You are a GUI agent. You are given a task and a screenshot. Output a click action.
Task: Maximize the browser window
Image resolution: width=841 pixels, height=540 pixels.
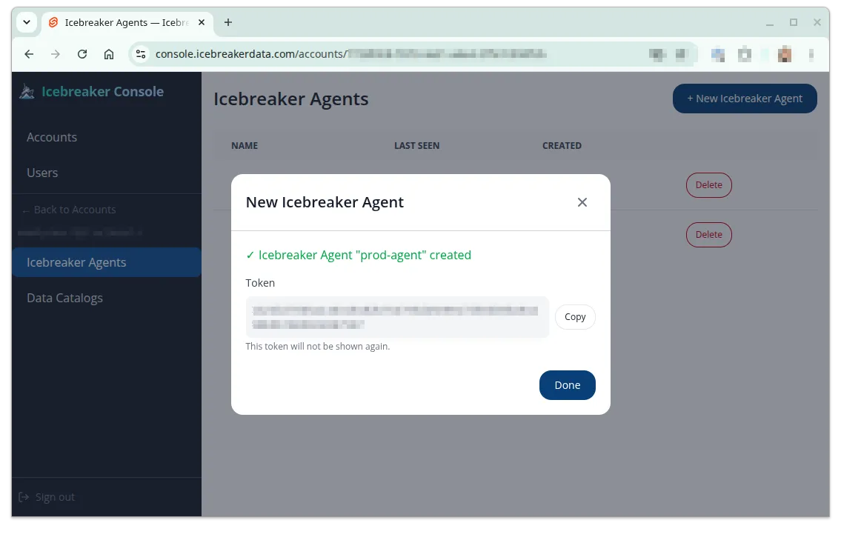tap(794, 22)
